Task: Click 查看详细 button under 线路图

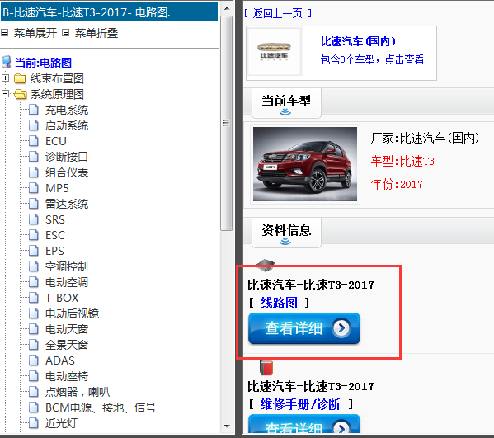Action: (303, 328)
